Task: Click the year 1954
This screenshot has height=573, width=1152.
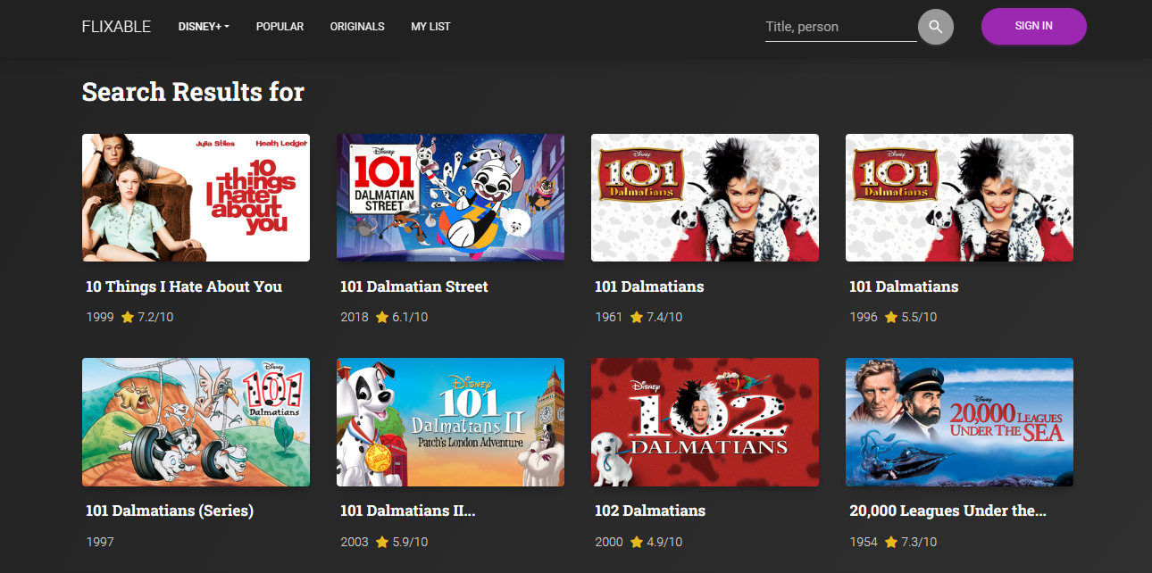Action: 864,542
